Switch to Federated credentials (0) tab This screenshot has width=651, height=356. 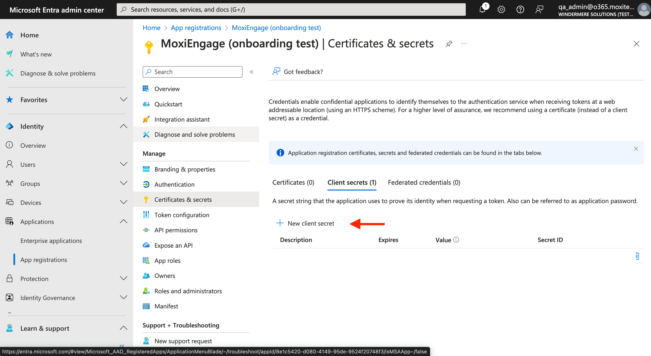(x=424, y=182)
